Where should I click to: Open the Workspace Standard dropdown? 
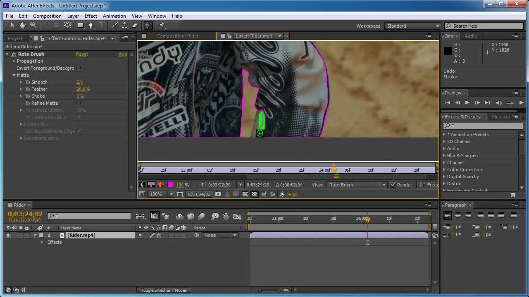click(x=413, y=26)
